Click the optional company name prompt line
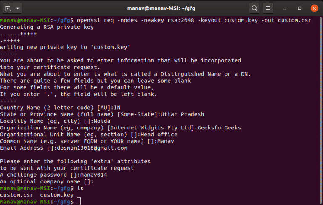323x205 pixels. pos(47,181)
